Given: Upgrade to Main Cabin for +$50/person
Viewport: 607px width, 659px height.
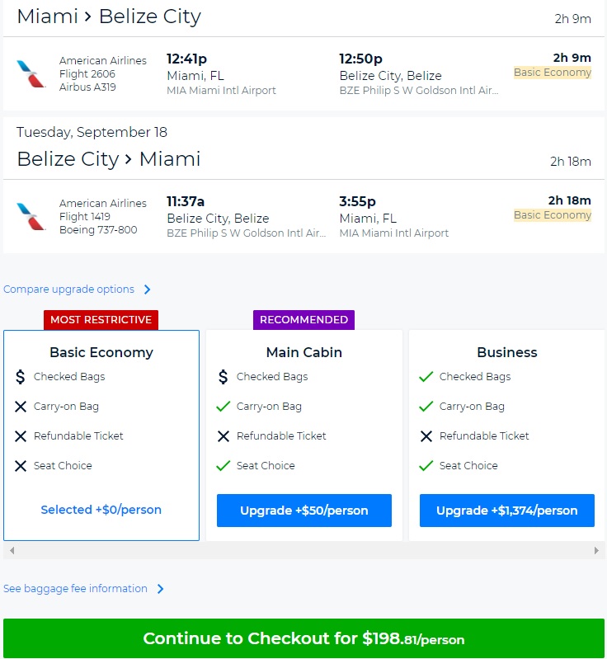Looking at the screenshot, I should point(303,511).
